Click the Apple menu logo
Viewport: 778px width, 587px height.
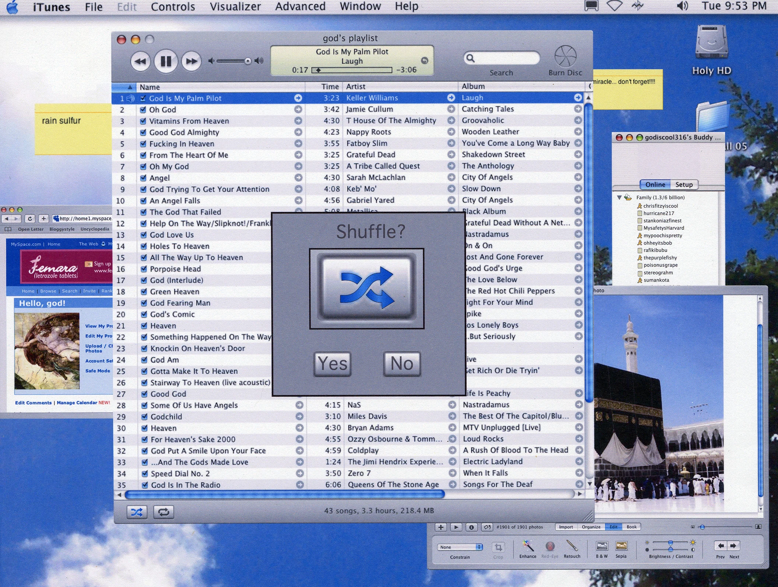coord(13,7)
